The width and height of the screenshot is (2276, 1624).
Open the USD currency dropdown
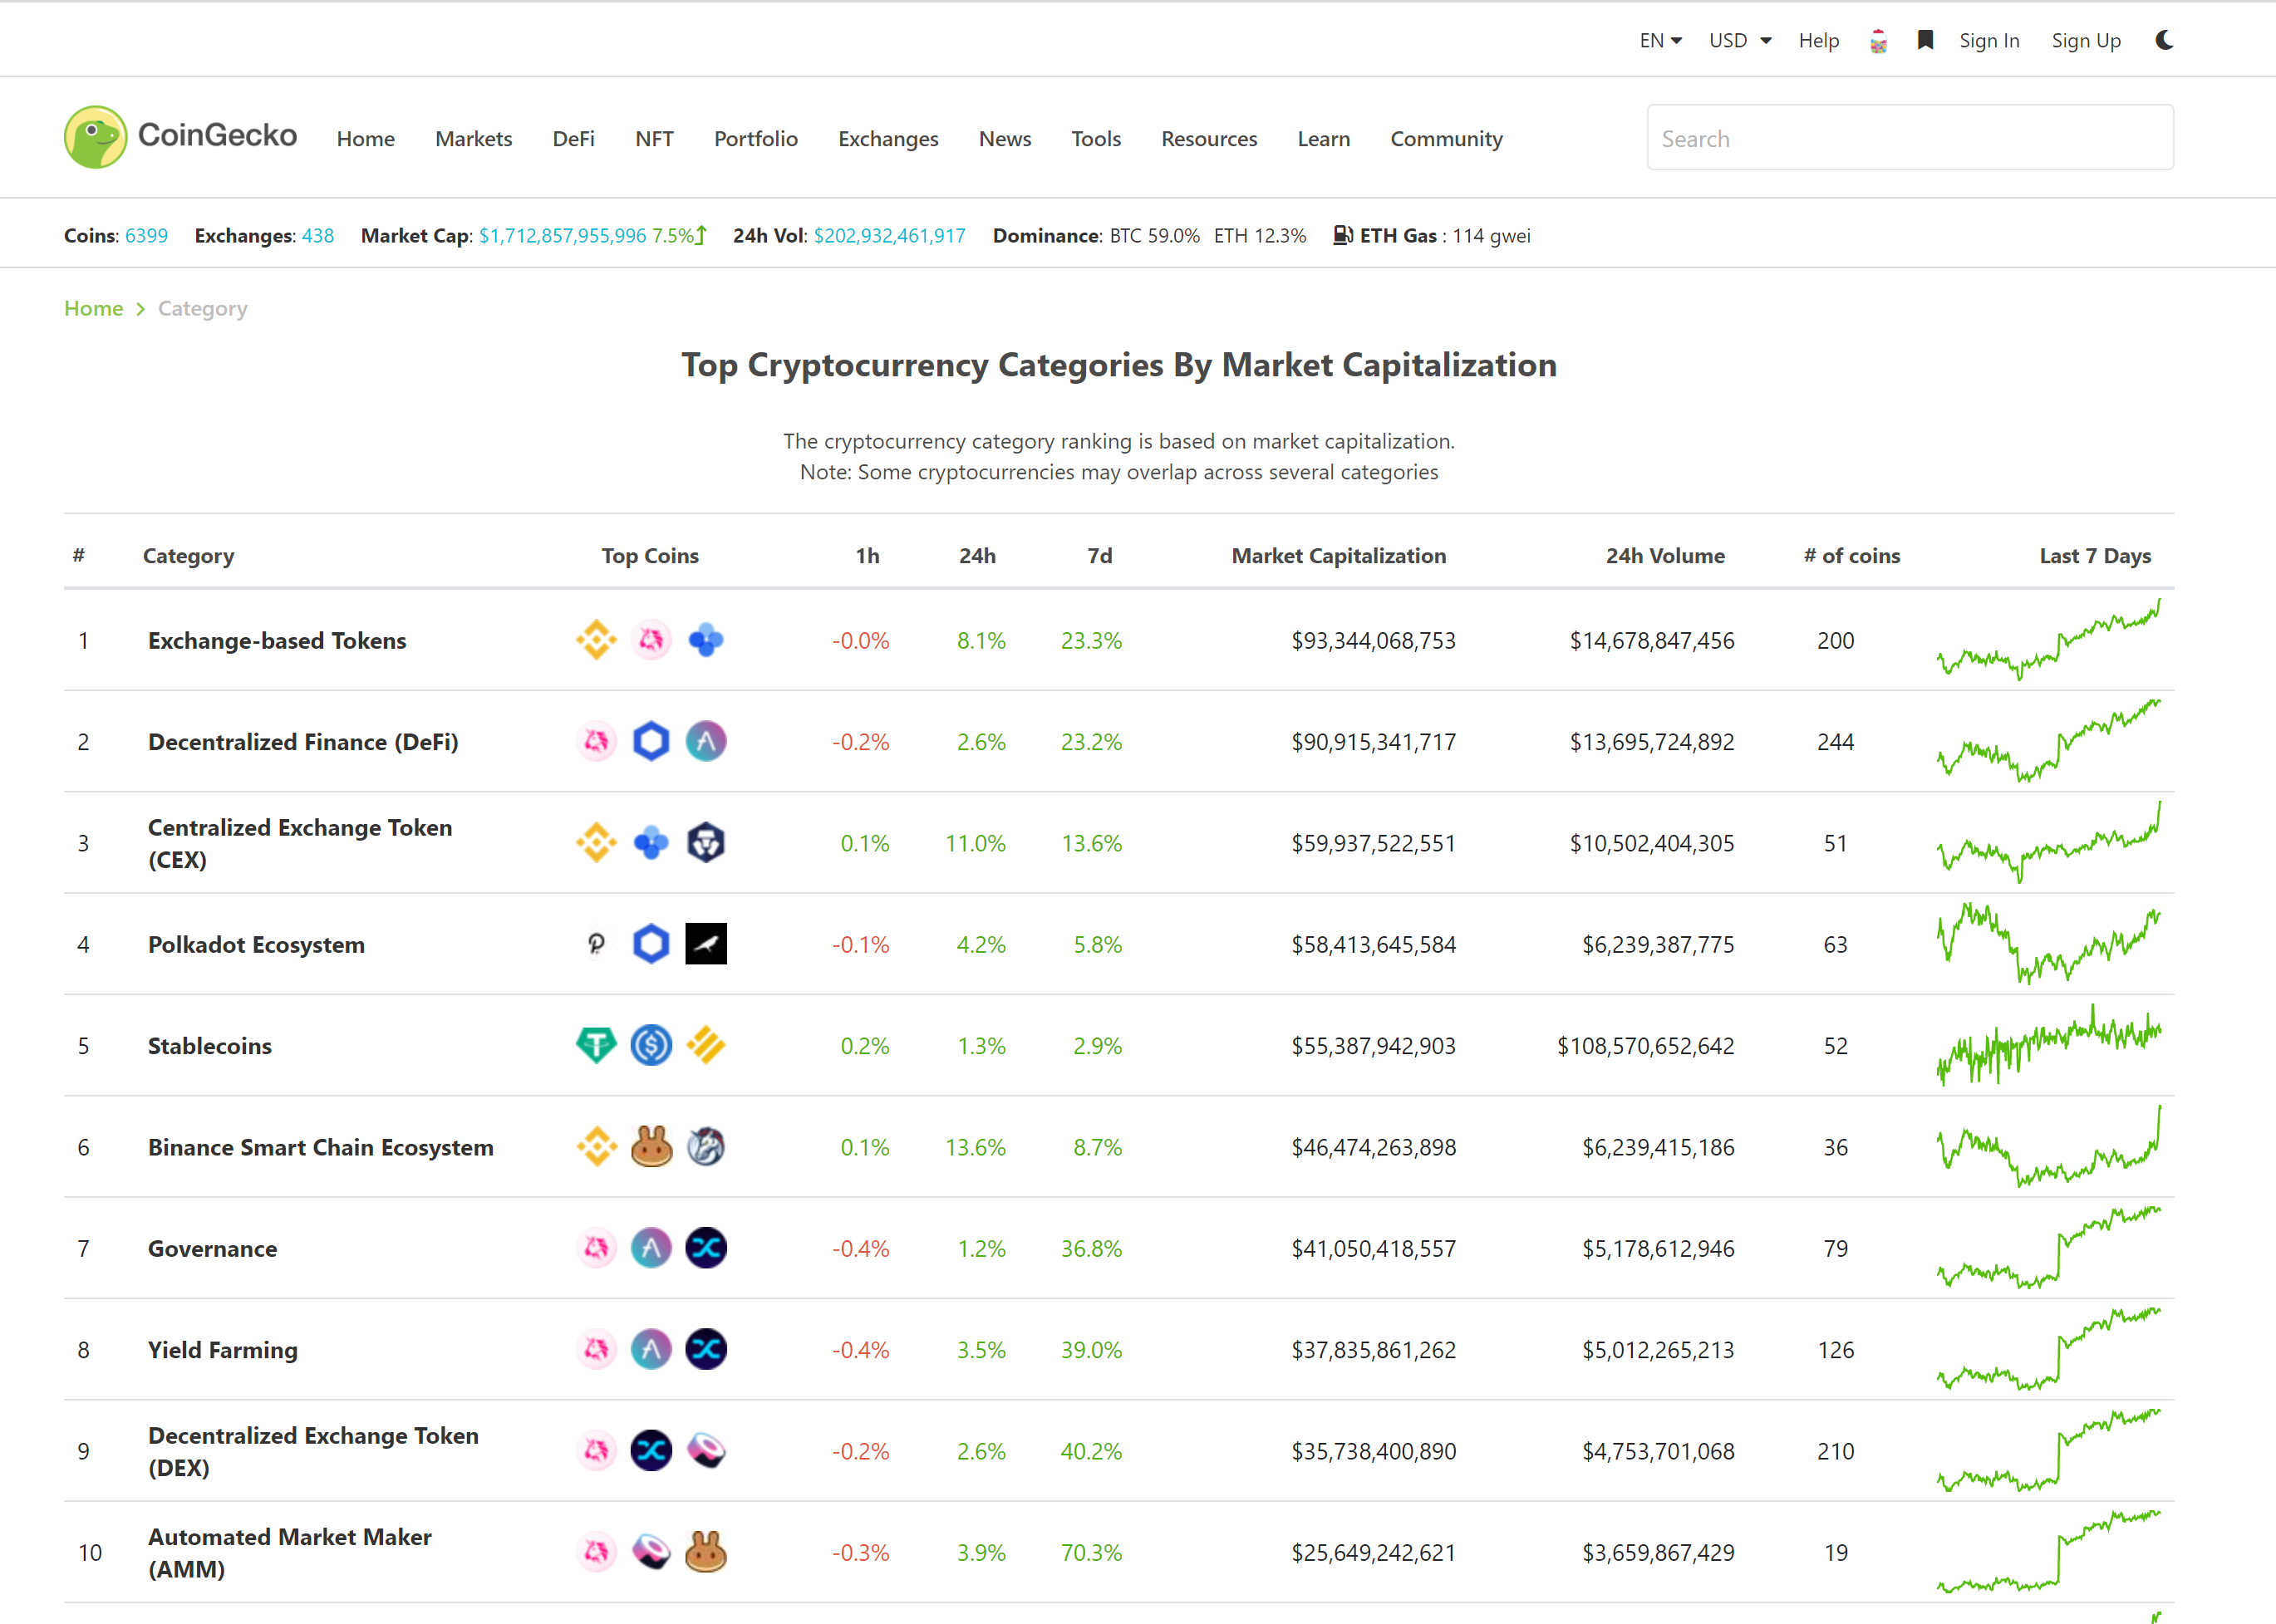[x=1738, y=40]
